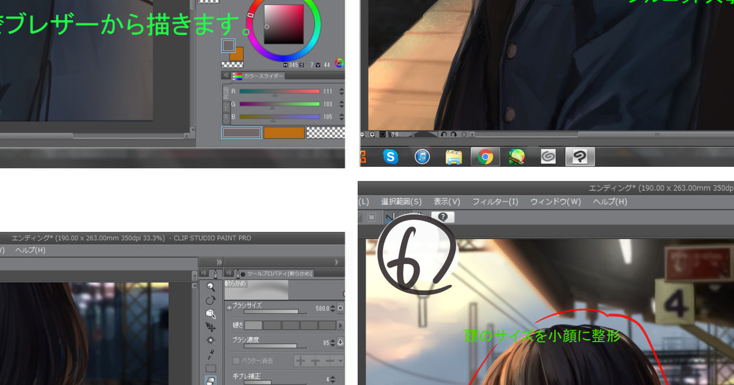Adjust the 手ブレ補正 value 4 stepper
Screen dimensions: 734x385
[332, 379]
